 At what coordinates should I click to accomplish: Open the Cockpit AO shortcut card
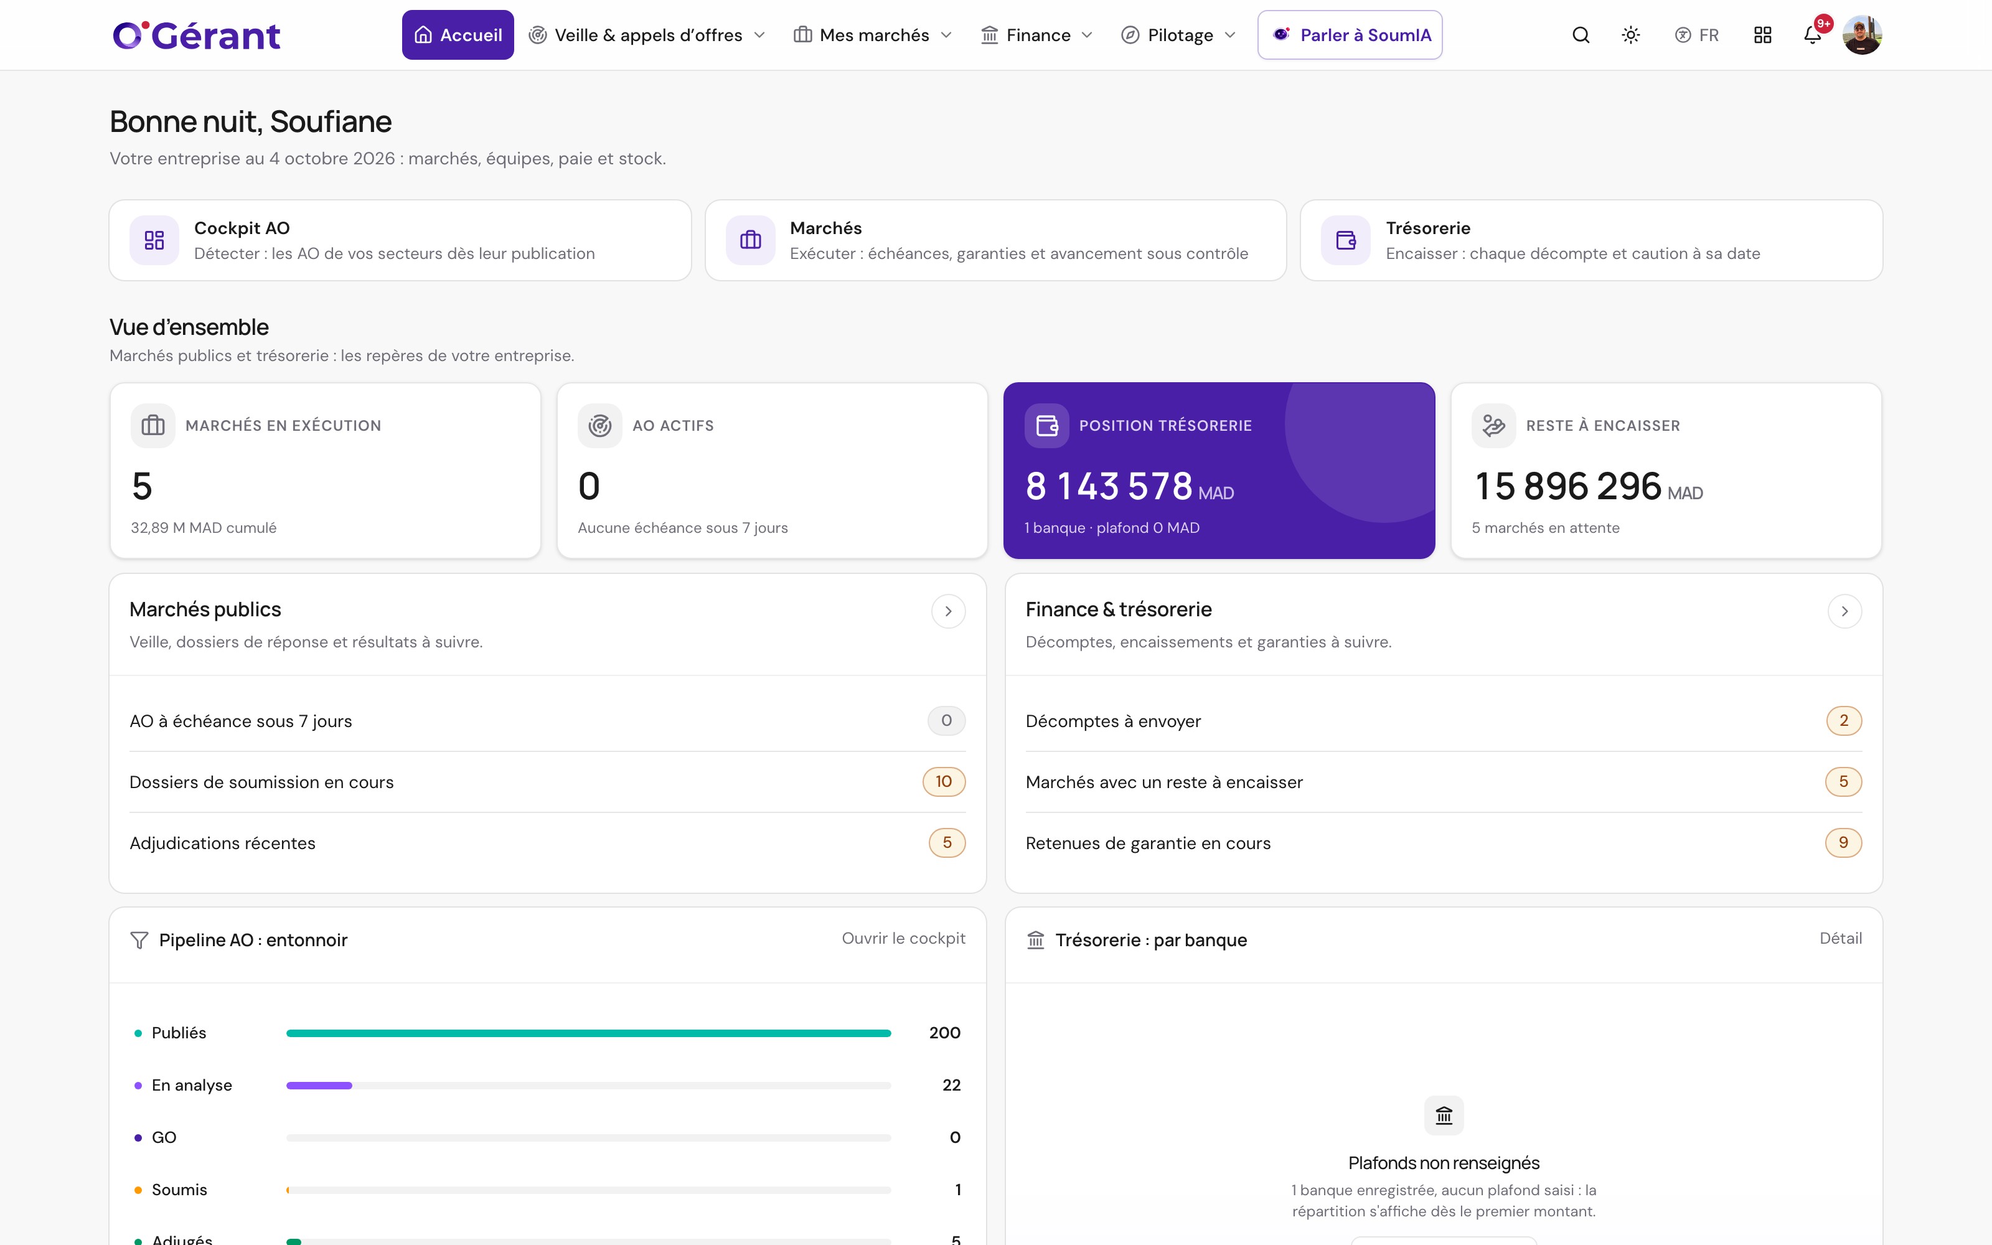[x=400, y=240]
